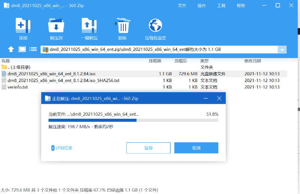Sort by the 压缩后 column header

coord(181,61)
